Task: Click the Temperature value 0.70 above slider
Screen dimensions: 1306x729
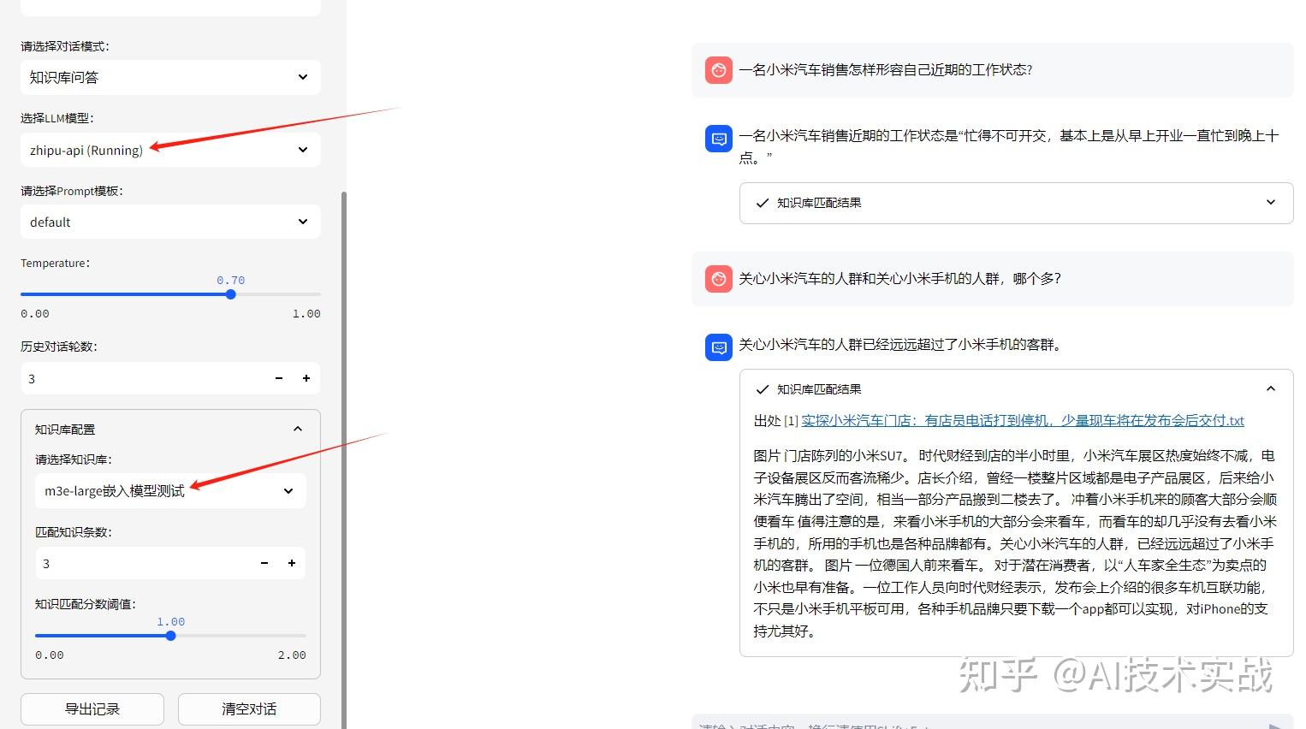Action: click(231, 280)
